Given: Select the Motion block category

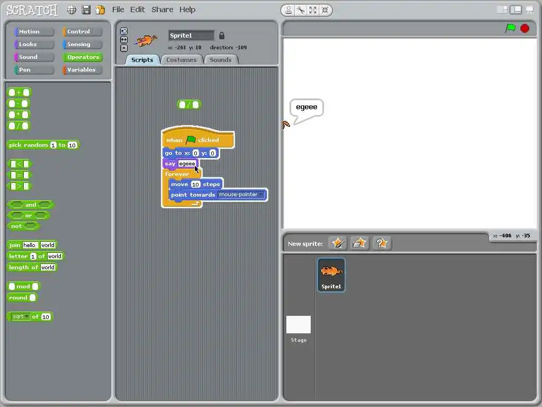Looking at the screenshot, I should point(34,31).
